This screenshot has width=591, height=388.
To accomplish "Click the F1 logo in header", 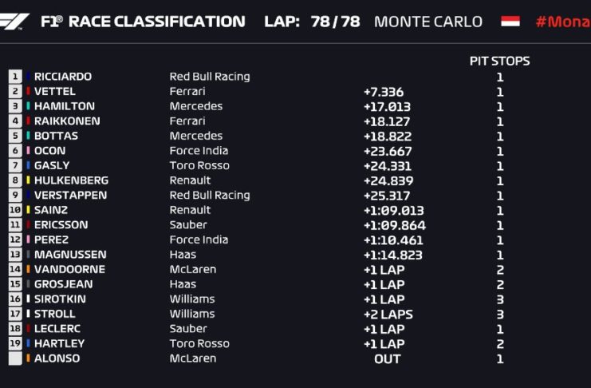I will pos(16,22).
